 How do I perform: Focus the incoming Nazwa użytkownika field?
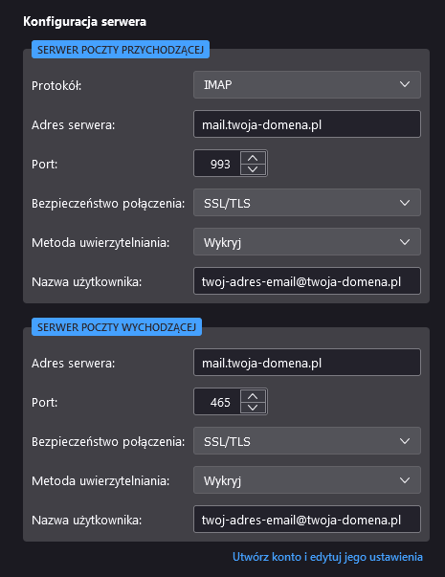[307, 281]
